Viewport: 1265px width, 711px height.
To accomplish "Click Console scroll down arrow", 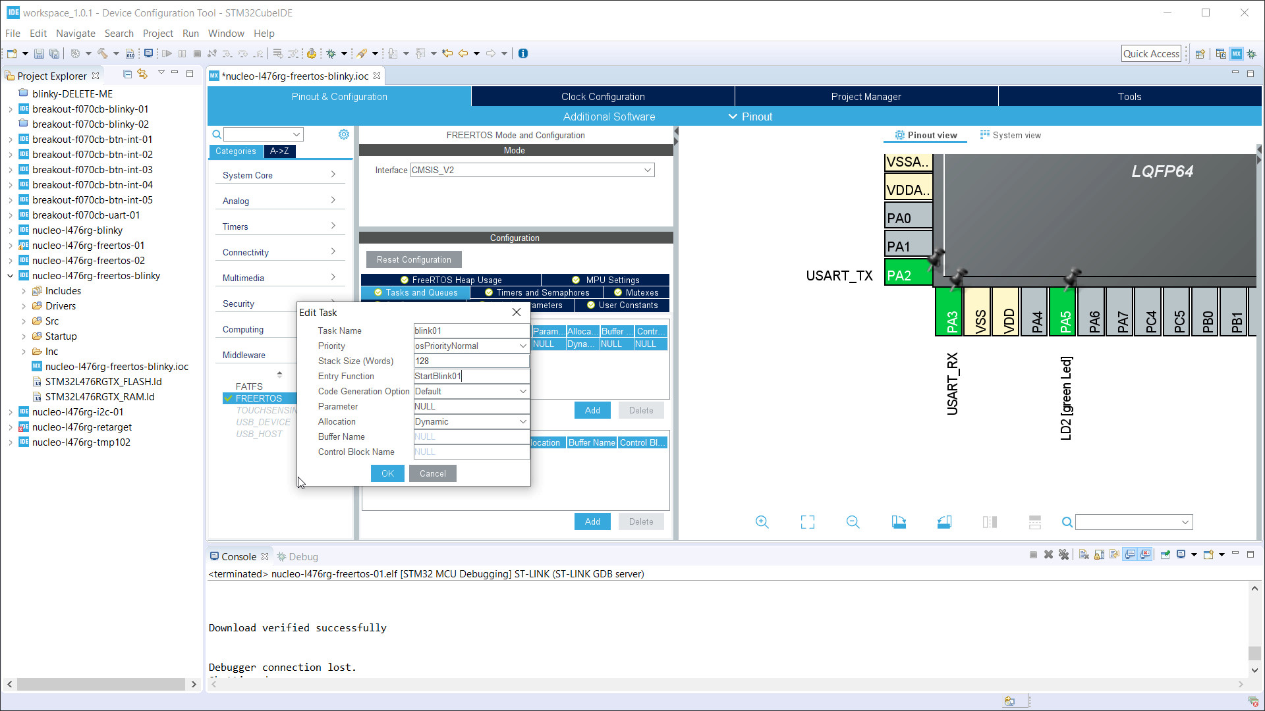I will coord(1254,670).
